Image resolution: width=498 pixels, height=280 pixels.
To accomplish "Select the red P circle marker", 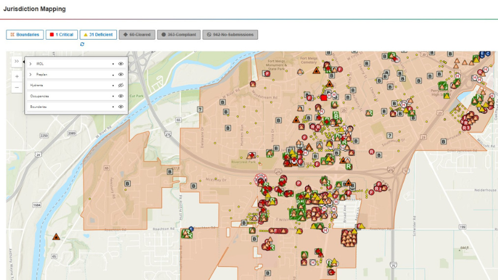I will (298, 183).
